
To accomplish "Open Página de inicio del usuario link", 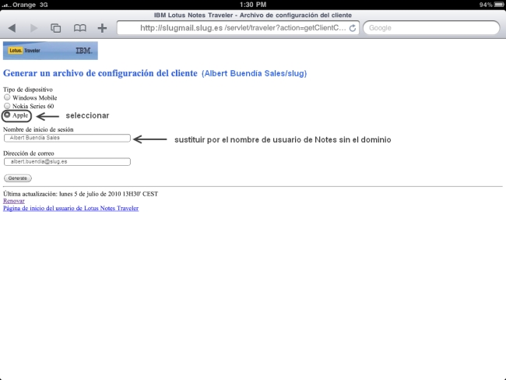I will 71,208.
